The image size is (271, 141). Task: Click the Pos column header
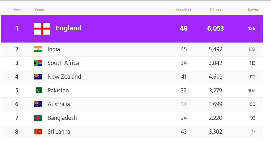pos(17,10)
